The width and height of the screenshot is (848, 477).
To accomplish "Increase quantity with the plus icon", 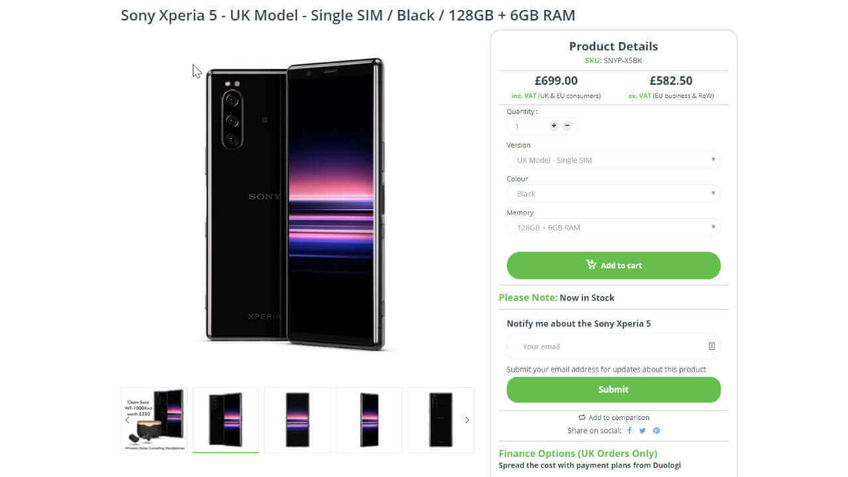I will pos(554,126).
